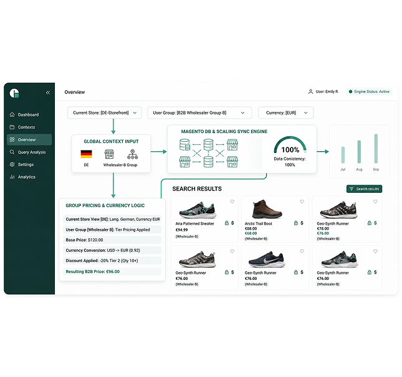Collapse the sidebar with double chevron
Viewport: 402px width, 377px height.
[x=48, y=93]
